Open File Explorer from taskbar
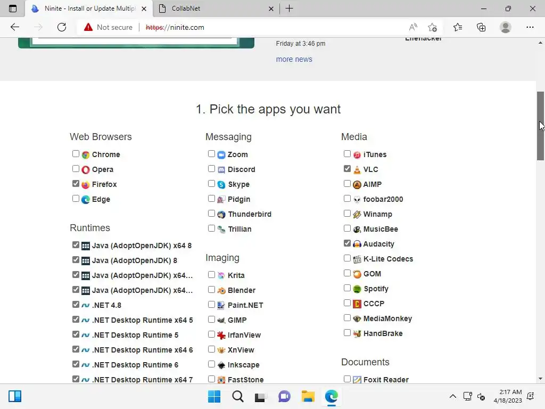The image size is (545, 409). coord(308,396)
